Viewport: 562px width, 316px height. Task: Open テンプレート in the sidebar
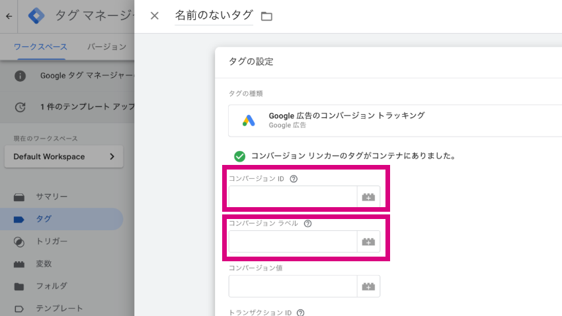click(60, 308)
